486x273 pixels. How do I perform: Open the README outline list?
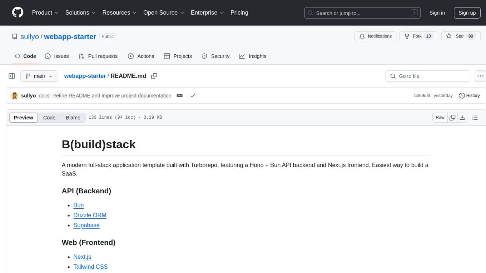pos(475,118)
